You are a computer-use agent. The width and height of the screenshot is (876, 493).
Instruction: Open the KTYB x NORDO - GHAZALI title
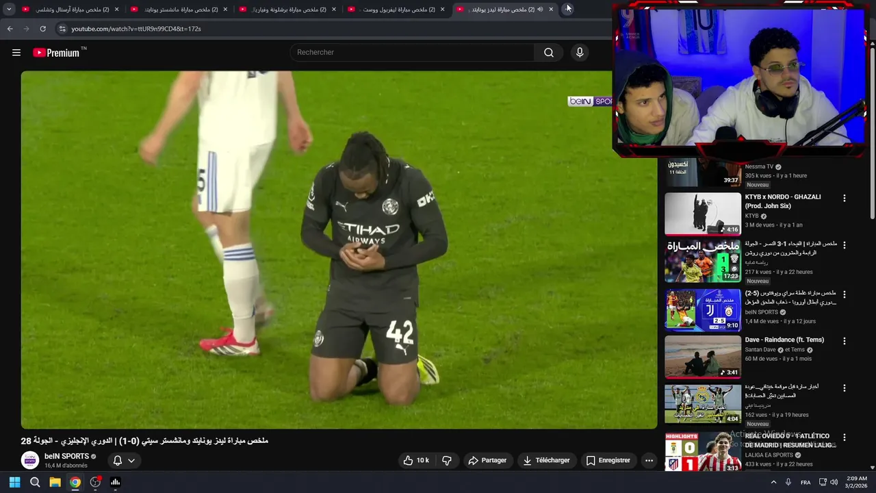783,201
